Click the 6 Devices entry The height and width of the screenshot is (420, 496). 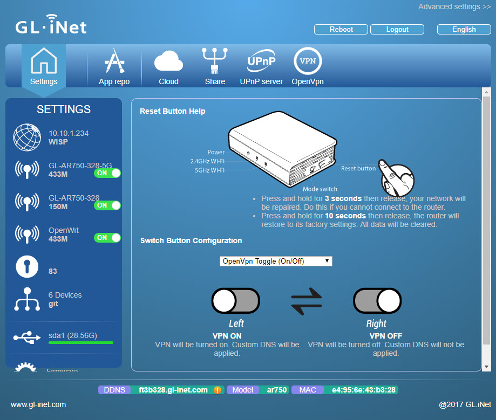(x=65, y=295)
